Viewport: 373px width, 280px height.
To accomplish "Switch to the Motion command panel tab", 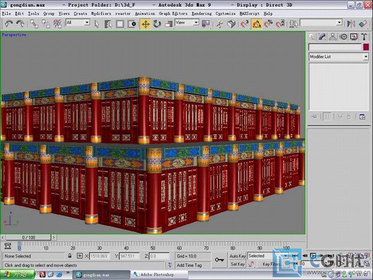I will [343, 37].
